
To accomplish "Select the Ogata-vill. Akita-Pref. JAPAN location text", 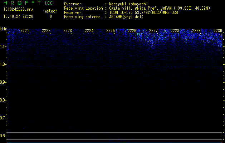I will [x=160, y=8].
